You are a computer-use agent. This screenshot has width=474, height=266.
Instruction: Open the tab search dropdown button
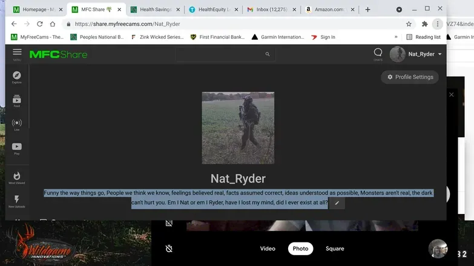pos(399,10)
